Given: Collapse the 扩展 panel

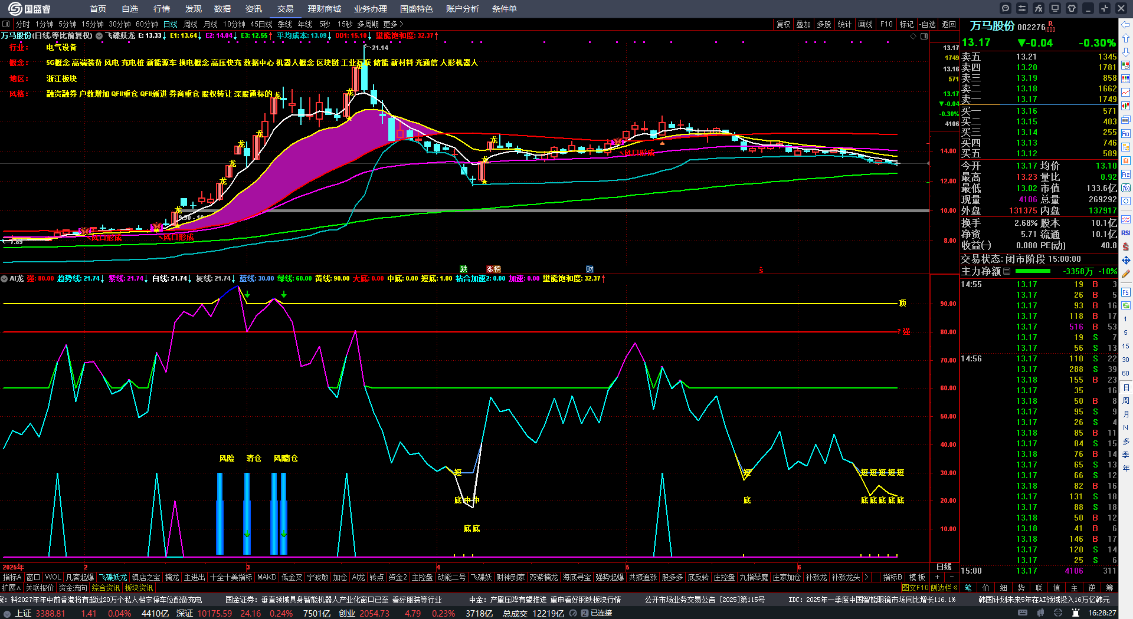Looking at the screenshot, I should click(11, 588).
